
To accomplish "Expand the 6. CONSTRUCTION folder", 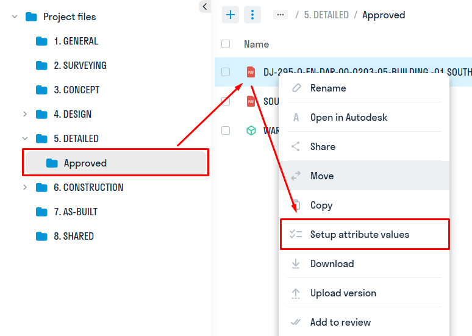I will [25, 187].
